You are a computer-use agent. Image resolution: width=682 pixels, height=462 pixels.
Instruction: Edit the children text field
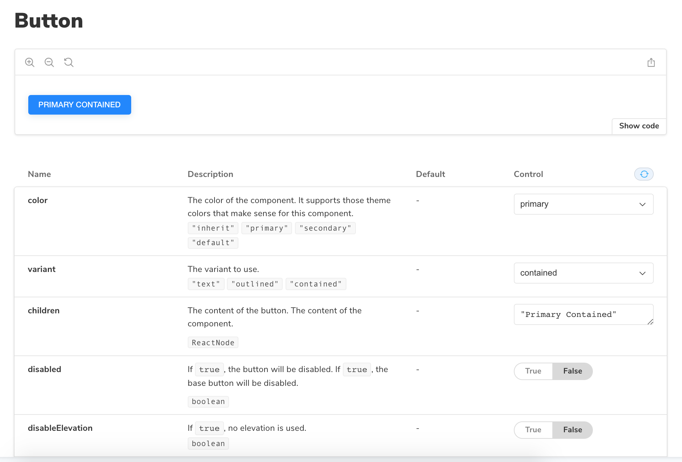(x=580, y=314)
